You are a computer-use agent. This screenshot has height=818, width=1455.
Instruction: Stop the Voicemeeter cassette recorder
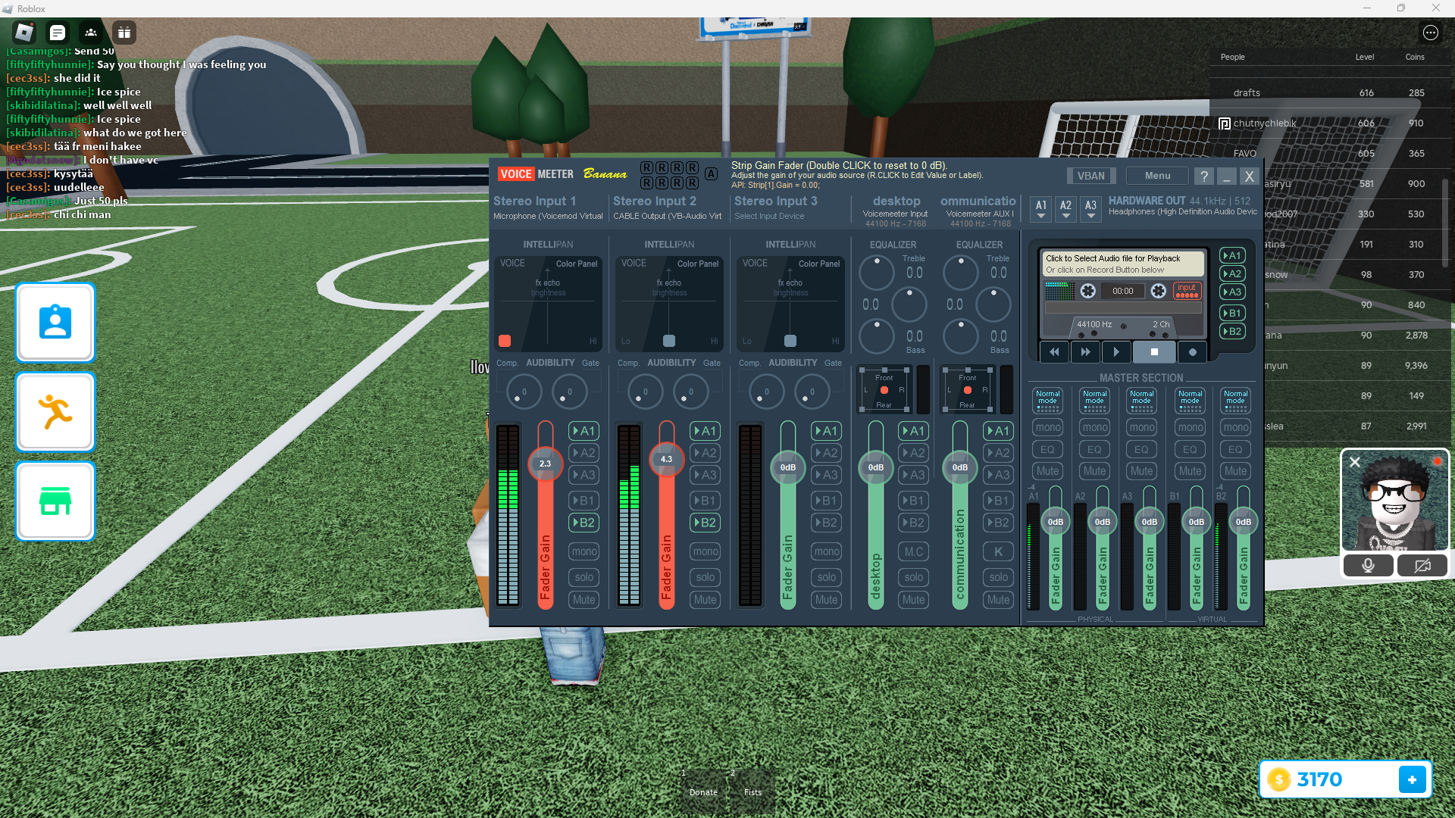pos(1154,352)
